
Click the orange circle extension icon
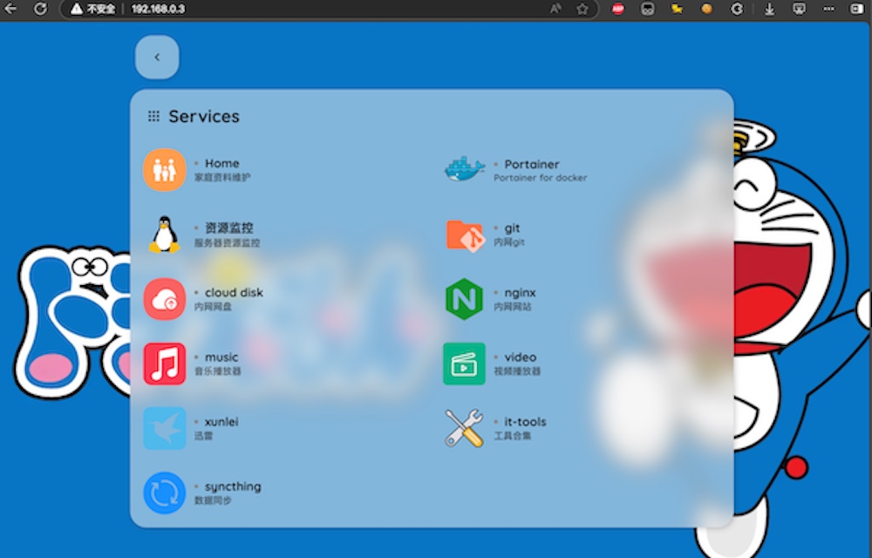[706, 9]
